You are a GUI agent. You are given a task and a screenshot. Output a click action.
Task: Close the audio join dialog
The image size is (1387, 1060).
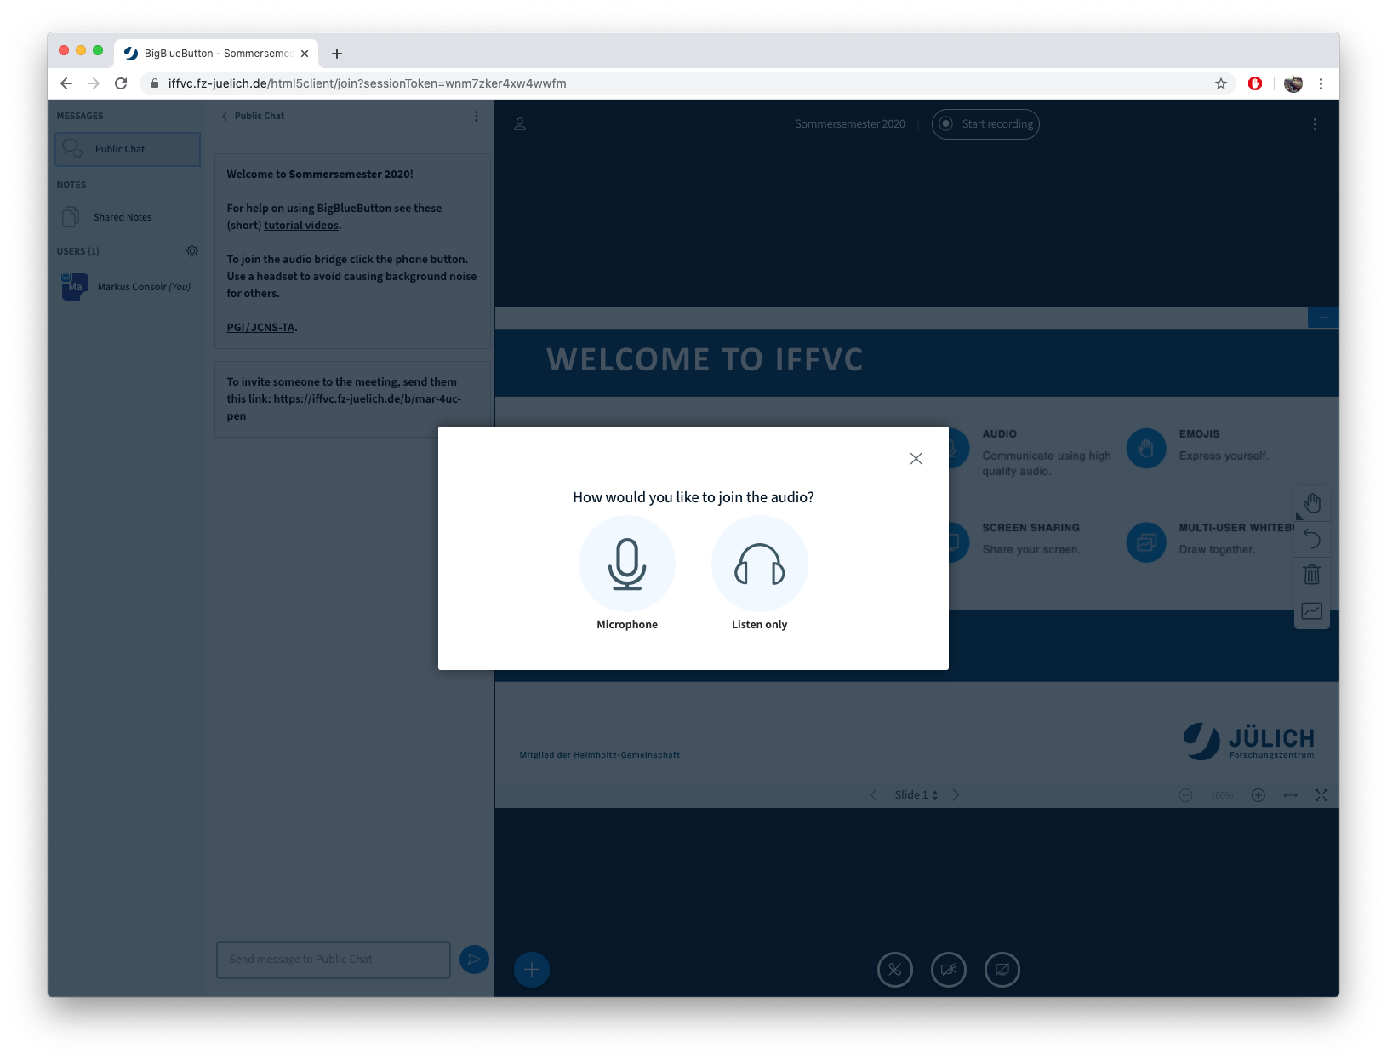click(916, 458)
